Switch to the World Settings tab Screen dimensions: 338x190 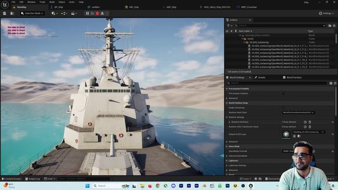(237, 78)
